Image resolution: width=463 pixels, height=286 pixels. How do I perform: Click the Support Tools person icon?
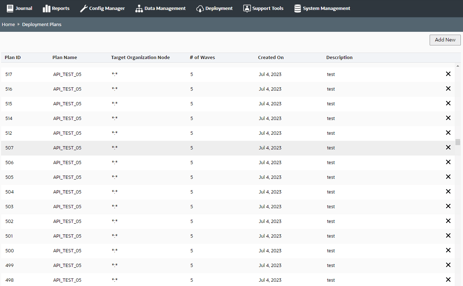pyautogui.click(x=247, y=8)
